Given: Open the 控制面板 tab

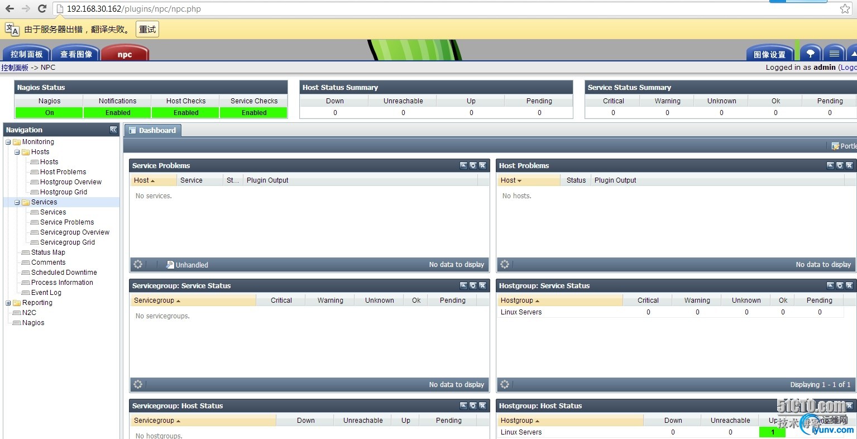Looking at the screenshot, I should tap(26, 54).
